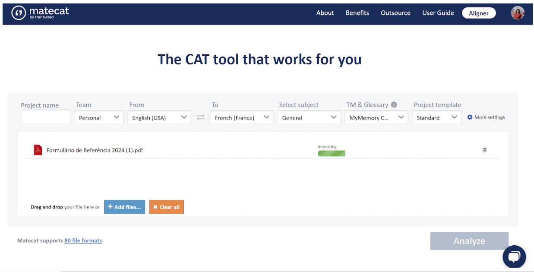Screen dimensions: 534x272
Task: Swap source and target languages
Action: tap(200, 117)
